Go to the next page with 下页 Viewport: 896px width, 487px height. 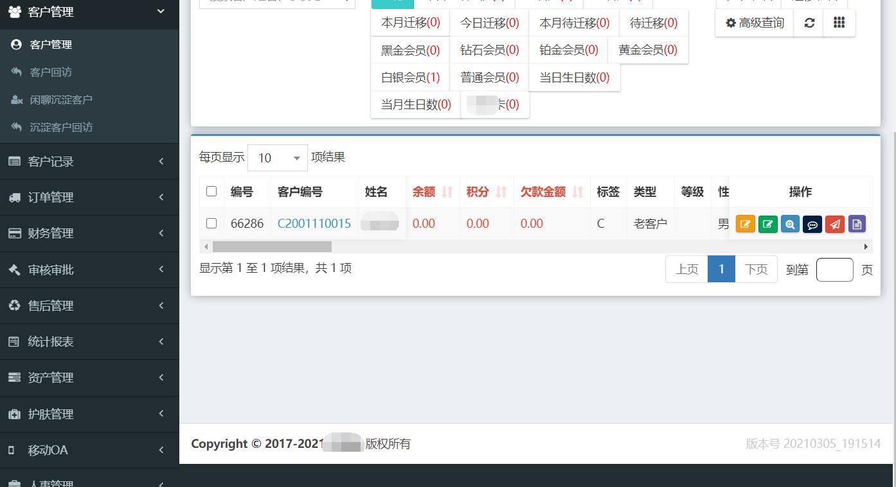(756, 269)
